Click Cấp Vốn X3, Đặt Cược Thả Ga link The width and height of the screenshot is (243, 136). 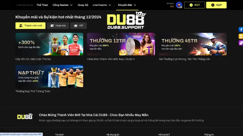33,59
